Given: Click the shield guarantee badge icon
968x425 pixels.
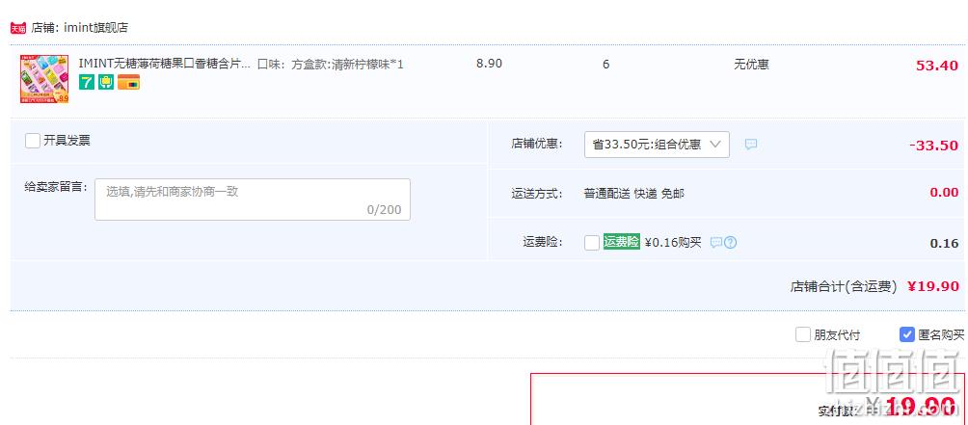Looking at the screenshot, I should [x=105, y=82].
